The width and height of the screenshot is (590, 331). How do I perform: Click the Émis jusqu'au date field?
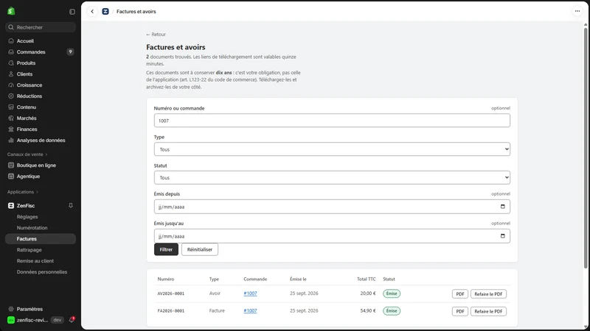(x=332, y=236)
